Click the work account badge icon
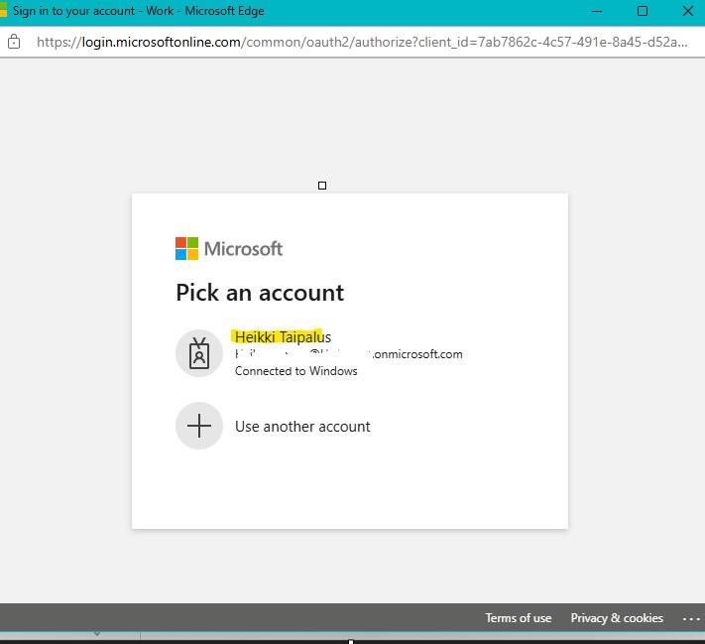The height and width of the screenshot is (644, 705). click(x=199, y=353)
